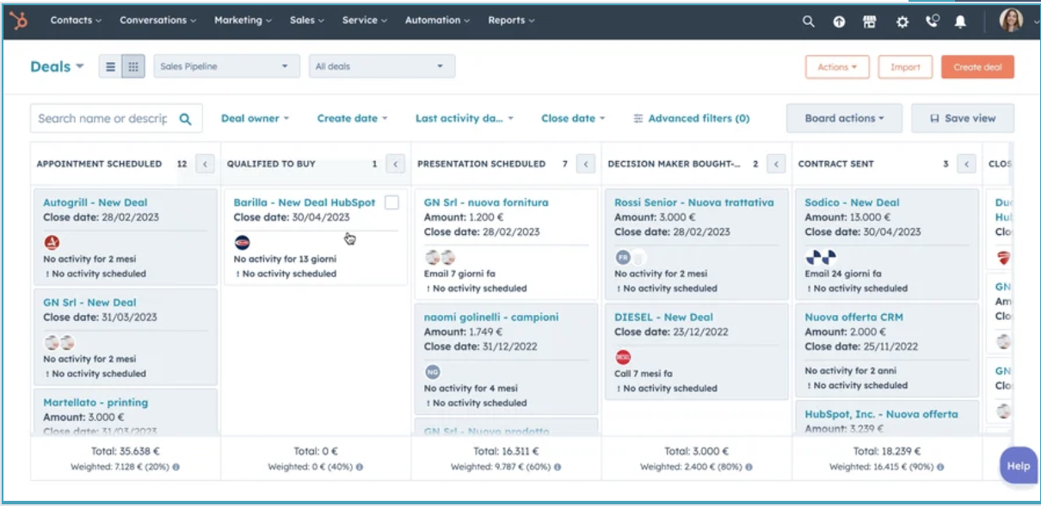Click NG avatar on naomi golinelli card

point(432,372)
